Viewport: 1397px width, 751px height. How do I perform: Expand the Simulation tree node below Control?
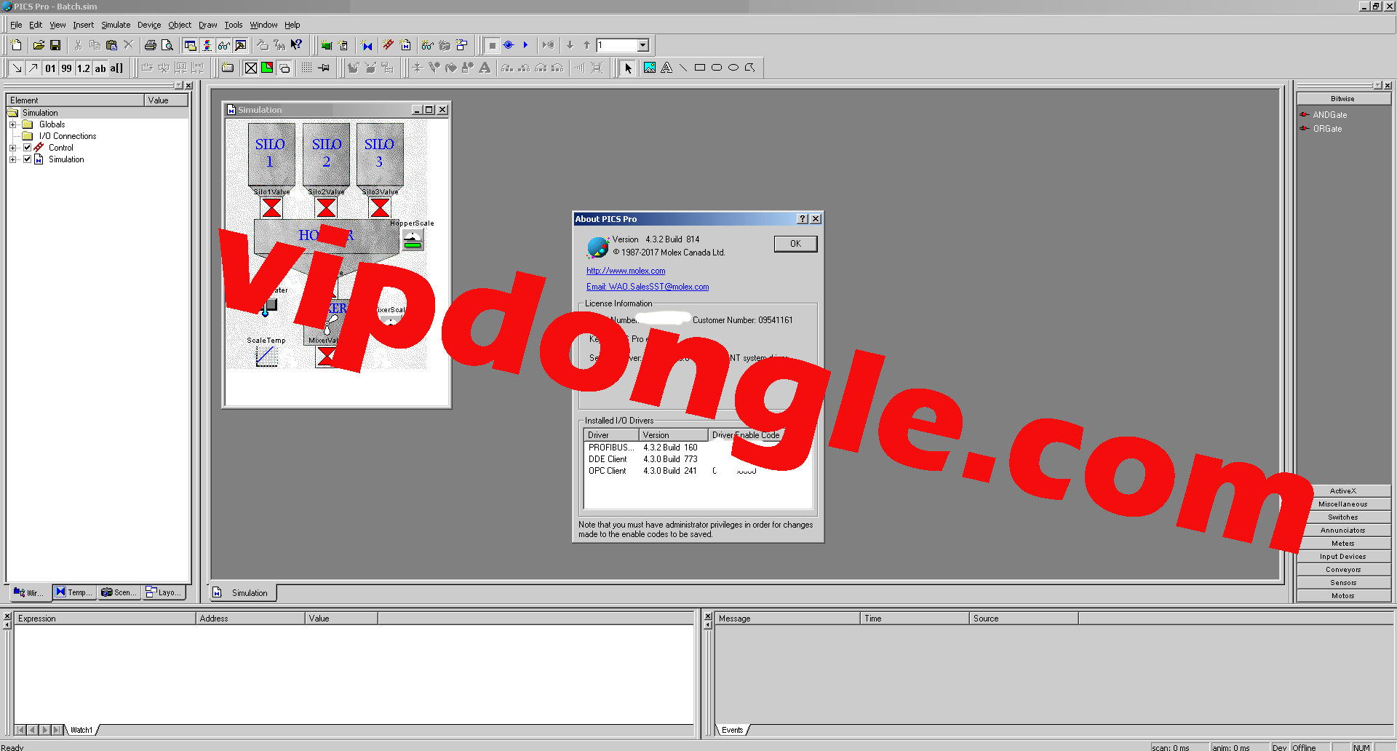(12, 159)
